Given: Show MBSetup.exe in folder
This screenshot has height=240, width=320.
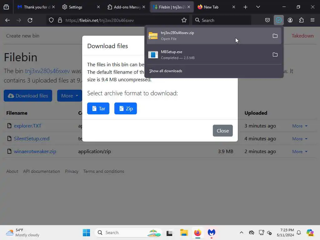Looking at the screenshot, I should [x=275, y=55].
